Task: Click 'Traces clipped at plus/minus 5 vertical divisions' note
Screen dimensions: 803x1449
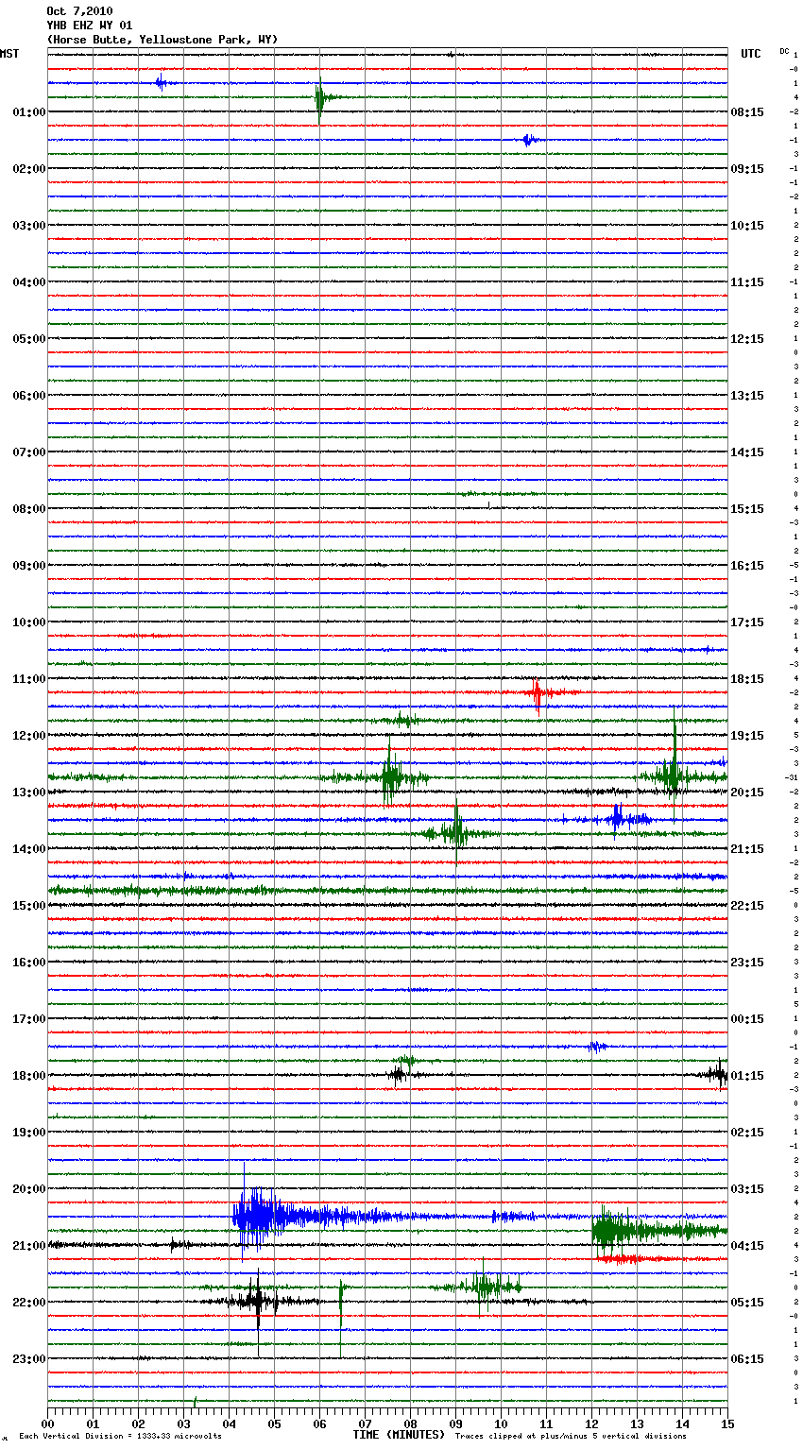Action: point(571,1437)
